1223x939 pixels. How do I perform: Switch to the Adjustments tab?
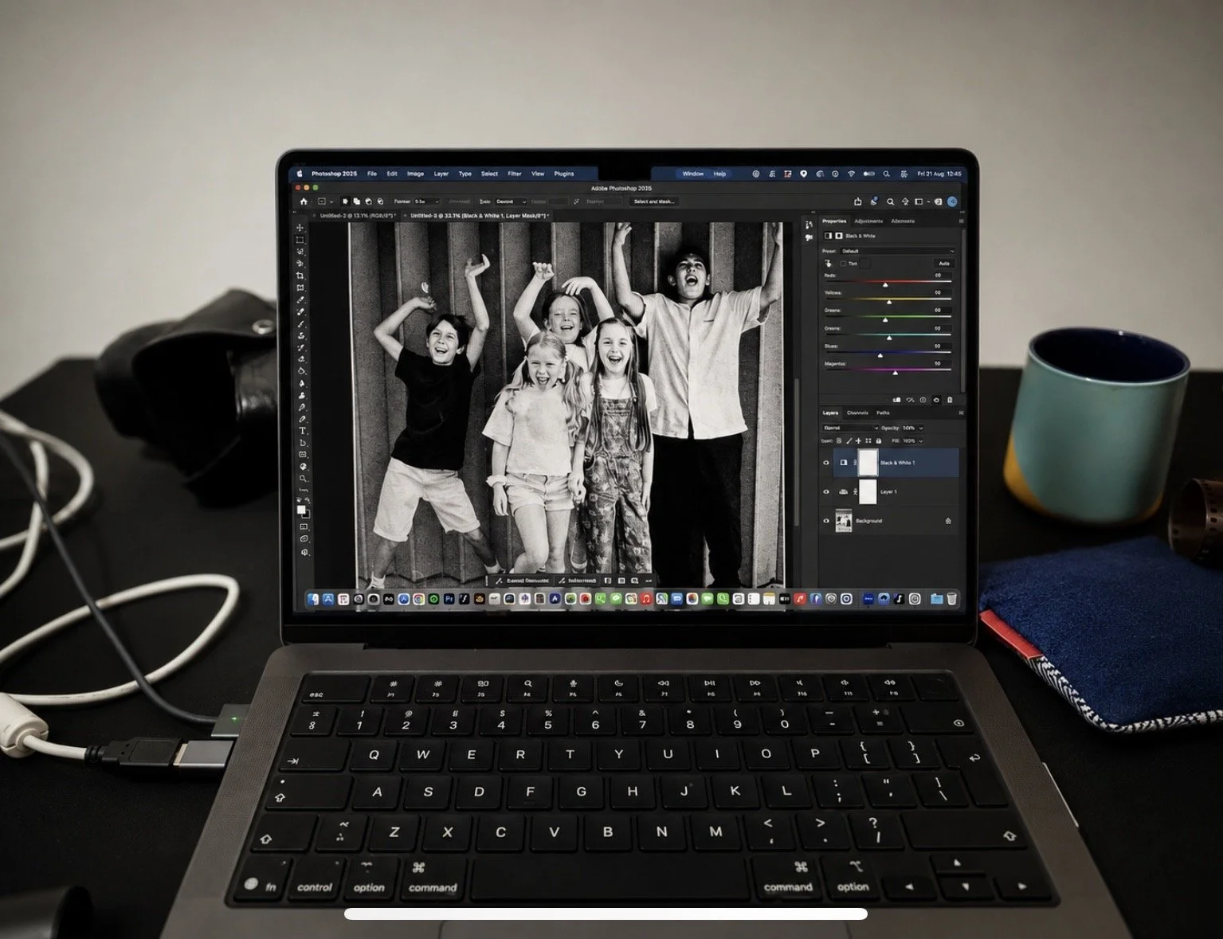(x=868, y=221)
